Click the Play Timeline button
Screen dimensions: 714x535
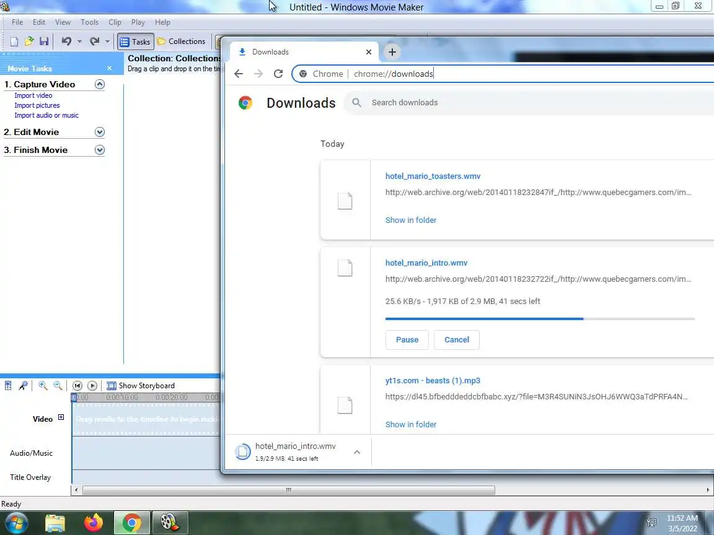pos(92,386)
